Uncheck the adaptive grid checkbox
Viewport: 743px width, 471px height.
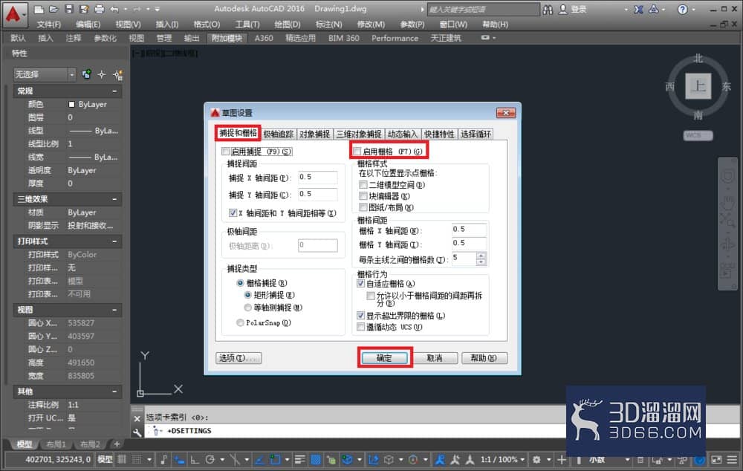tap(360, 284)
